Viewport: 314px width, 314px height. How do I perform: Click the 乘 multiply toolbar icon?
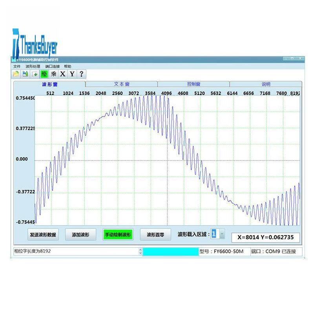(54, 74)
